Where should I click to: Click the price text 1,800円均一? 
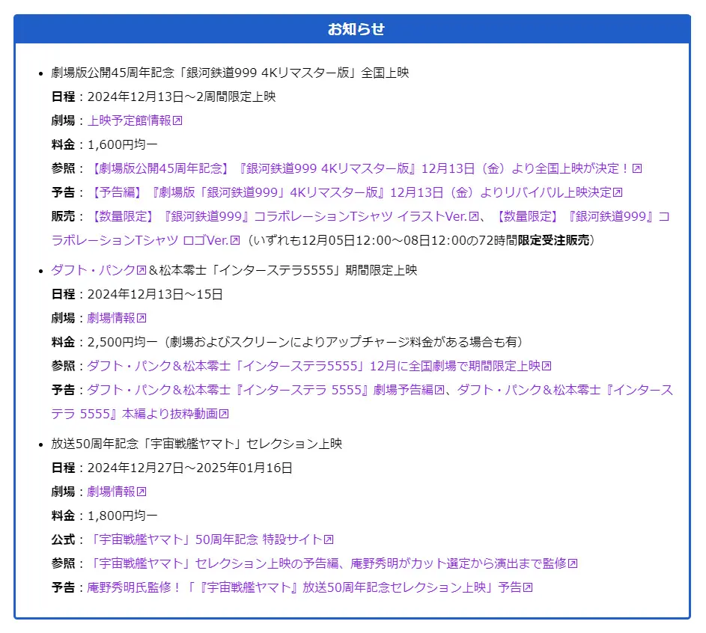coord(123,516)
